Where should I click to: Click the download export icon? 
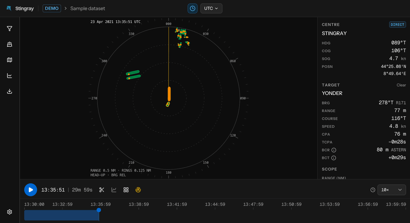pos(10,91)
